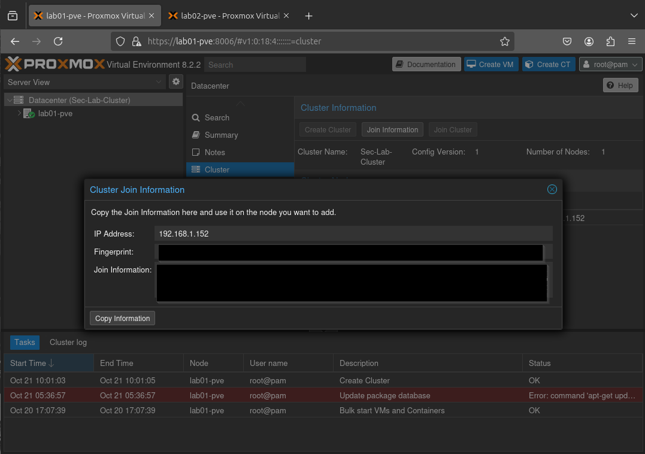Click the tracking protection shield icon
645x454 pixels.
tap(120, 41)
